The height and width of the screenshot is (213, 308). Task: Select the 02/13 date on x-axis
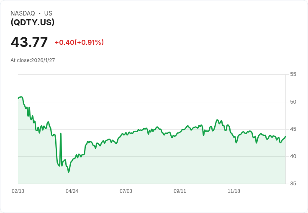18,191
